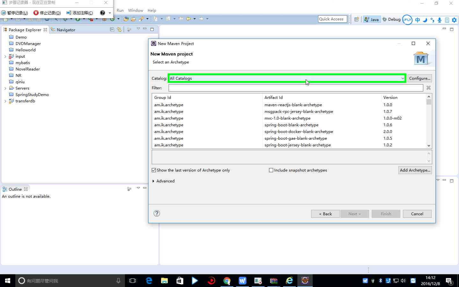
Task: Open the Action Center notification icon
Action: 449,281
